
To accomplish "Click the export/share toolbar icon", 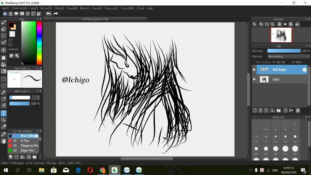I will pyautogui.click(x=11, y=14).
